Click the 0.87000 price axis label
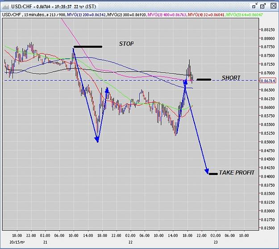 (x=267, y=73)
